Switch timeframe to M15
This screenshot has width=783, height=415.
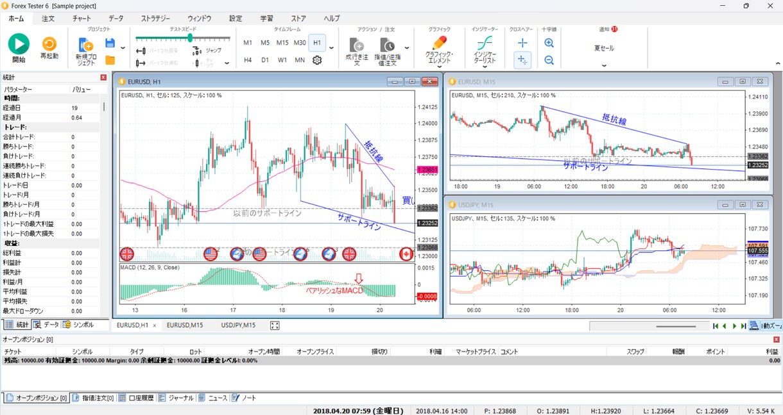coord(282,43)
